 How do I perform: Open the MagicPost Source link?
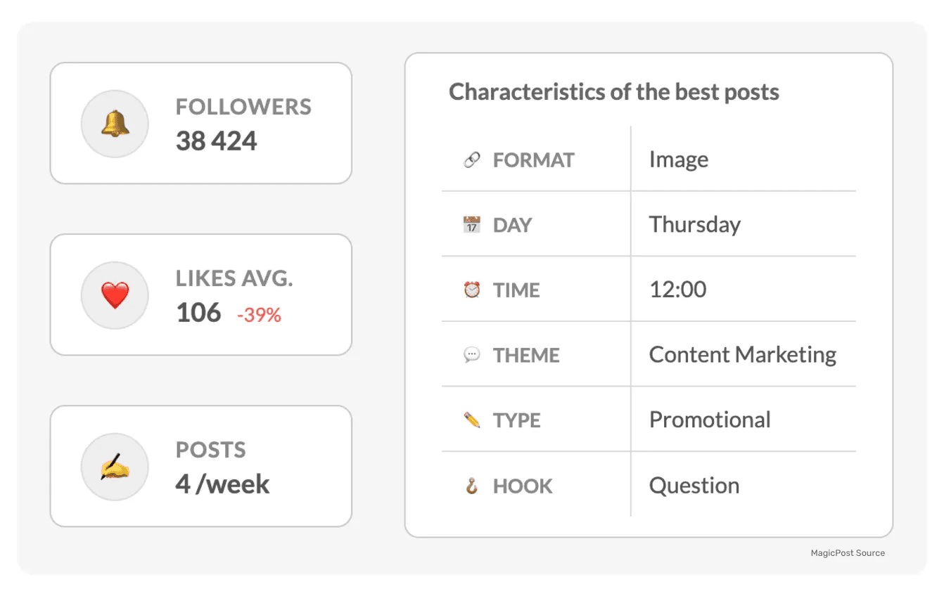(848, 553)
